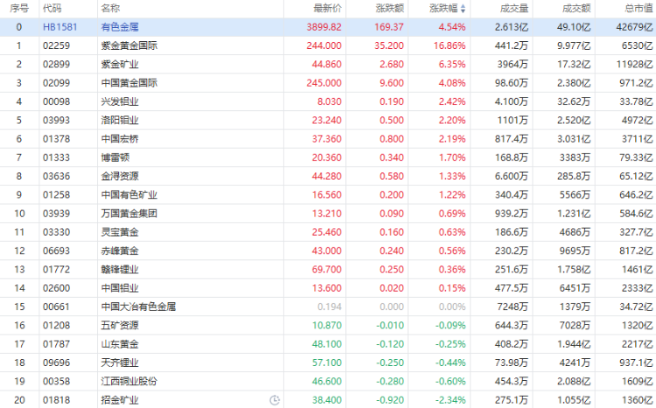
Task: Click stock code 02600
Action: tap(57, 288)
